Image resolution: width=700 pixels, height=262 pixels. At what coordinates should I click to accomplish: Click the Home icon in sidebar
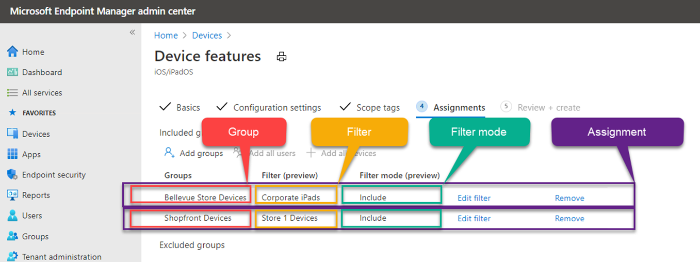(12, 52)
